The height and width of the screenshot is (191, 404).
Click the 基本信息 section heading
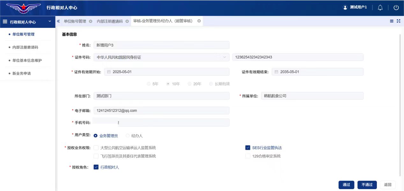(69, 34)
